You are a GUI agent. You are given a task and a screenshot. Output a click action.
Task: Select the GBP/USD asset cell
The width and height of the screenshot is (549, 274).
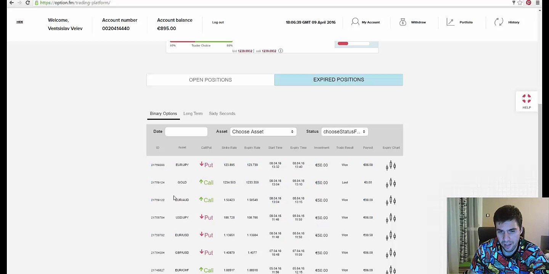[x=182, y=253]
